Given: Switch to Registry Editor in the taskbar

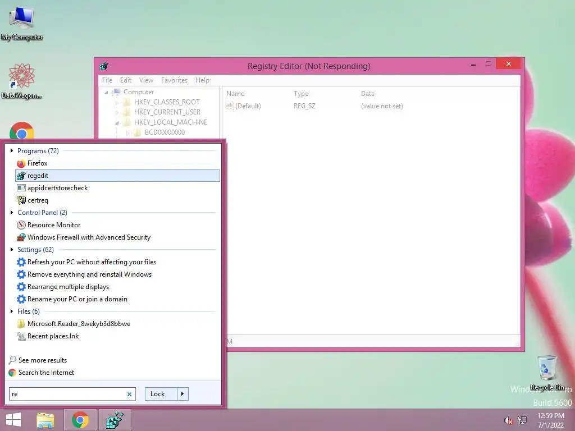Looking at the screenshot, I should coord(115,420).
